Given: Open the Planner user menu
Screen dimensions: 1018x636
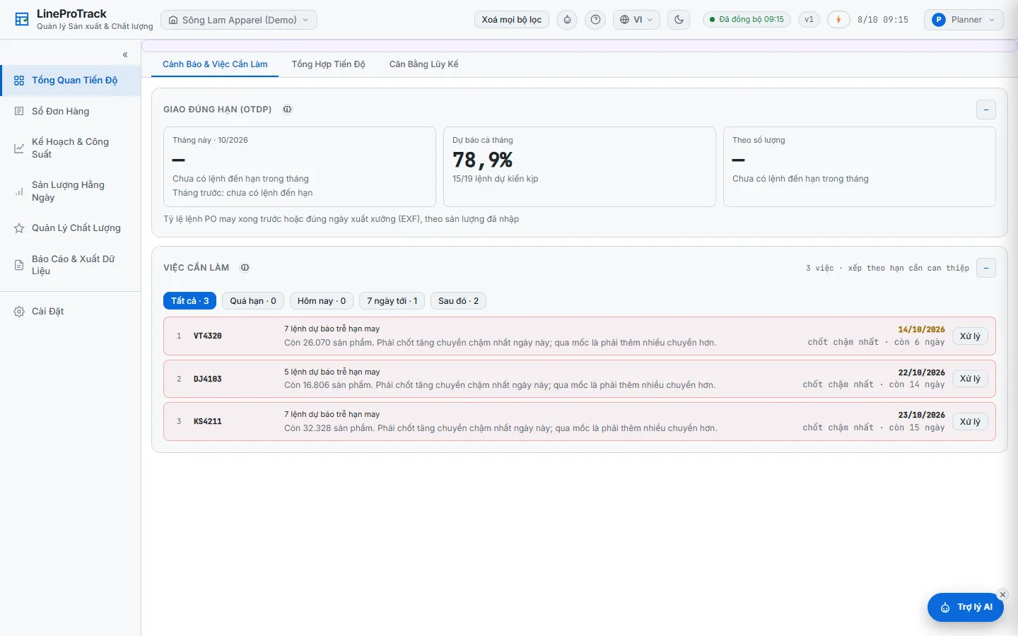Looking at the screenshot, I should point(963,20).
